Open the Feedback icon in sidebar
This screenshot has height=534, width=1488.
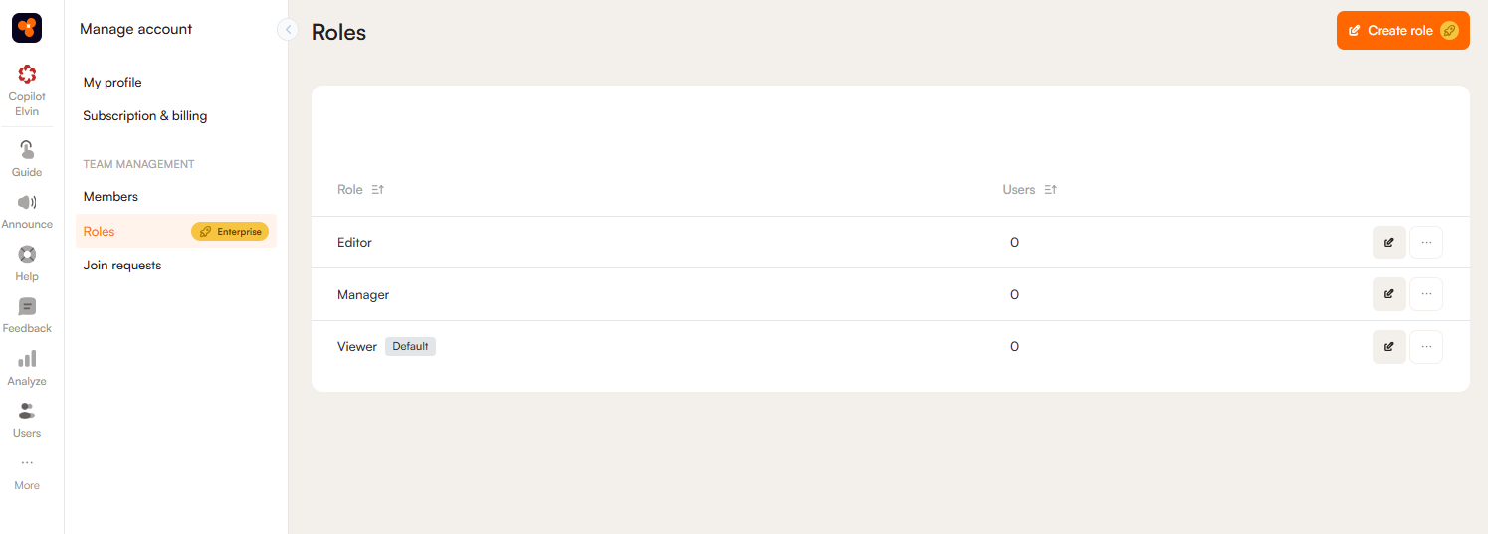coord(27,307)
